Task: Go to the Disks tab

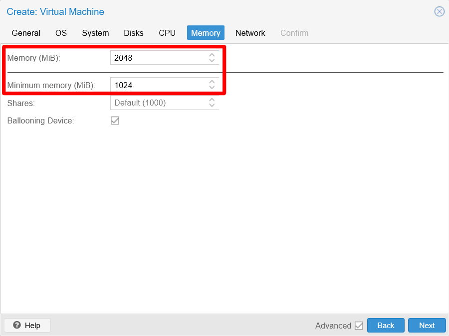Action: pos(133,33)
